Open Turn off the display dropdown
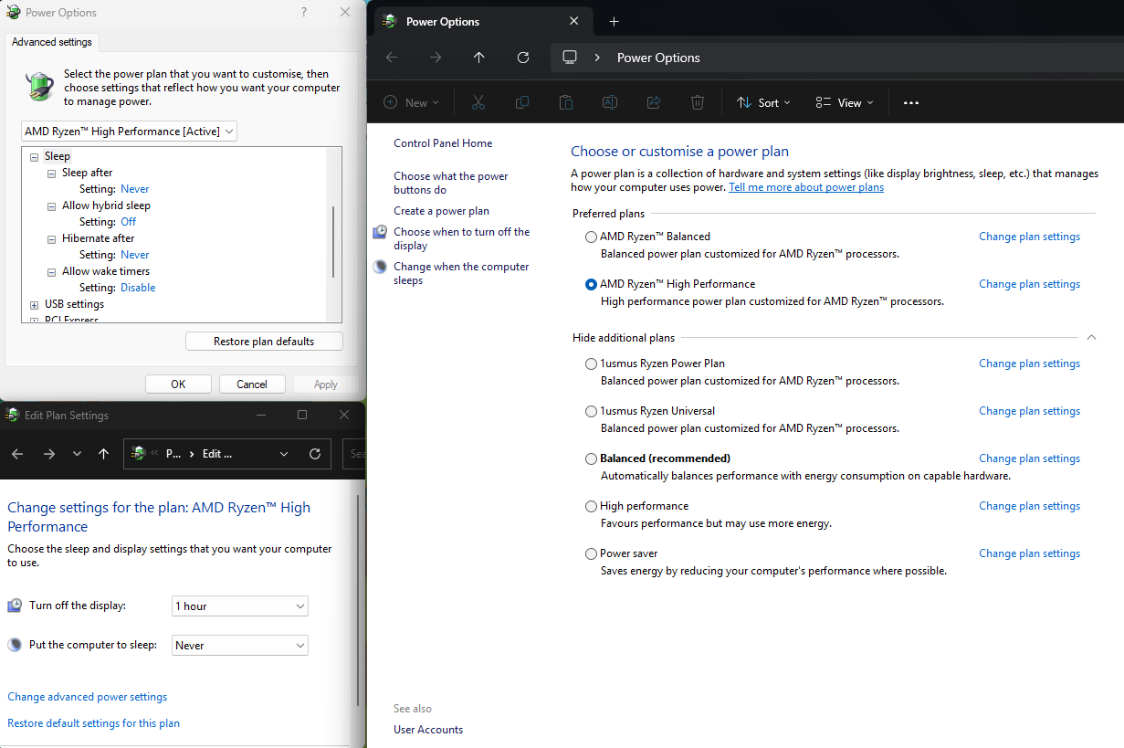 coord(240,606)
